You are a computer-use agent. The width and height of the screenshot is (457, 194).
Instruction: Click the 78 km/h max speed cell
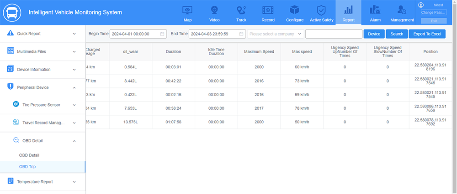[x=302, y=108]
